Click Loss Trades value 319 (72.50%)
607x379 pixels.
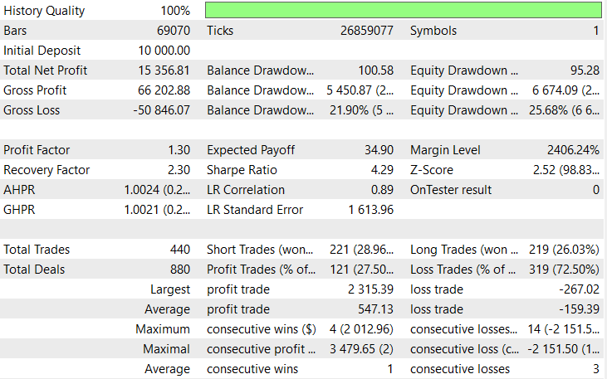pyautogui.click(x=564, y=270)
